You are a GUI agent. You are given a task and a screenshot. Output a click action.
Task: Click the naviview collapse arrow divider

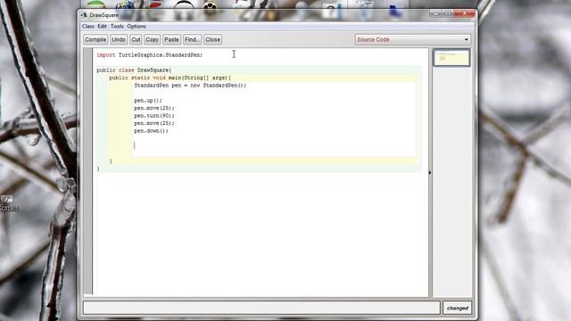[x=430, y=173]
